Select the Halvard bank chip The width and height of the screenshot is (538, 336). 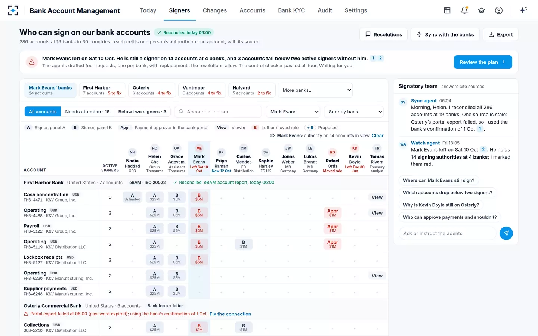click(252, 90)
